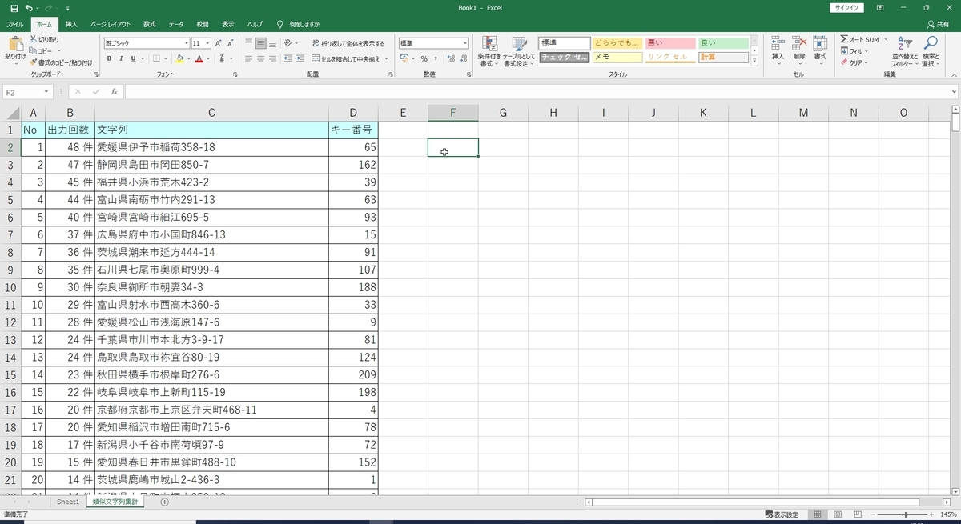Align text to top of cell
This screenshot has width=961, height=524.
point(249,43)
